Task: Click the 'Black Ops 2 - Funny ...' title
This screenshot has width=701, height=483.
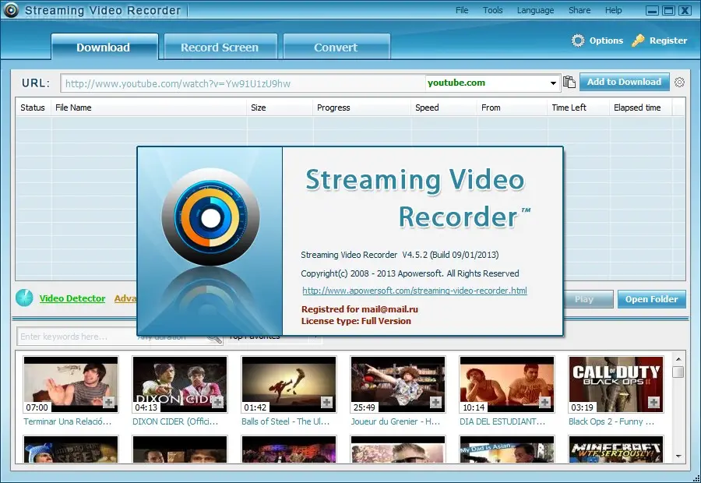Action: (611, 421)
